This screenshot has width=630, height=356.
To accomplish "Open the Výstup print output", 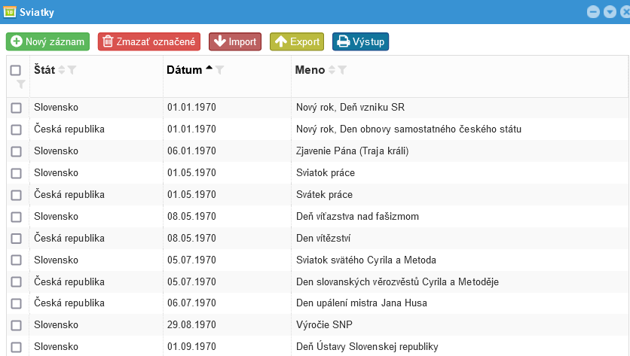I will [x=360, y=42].
